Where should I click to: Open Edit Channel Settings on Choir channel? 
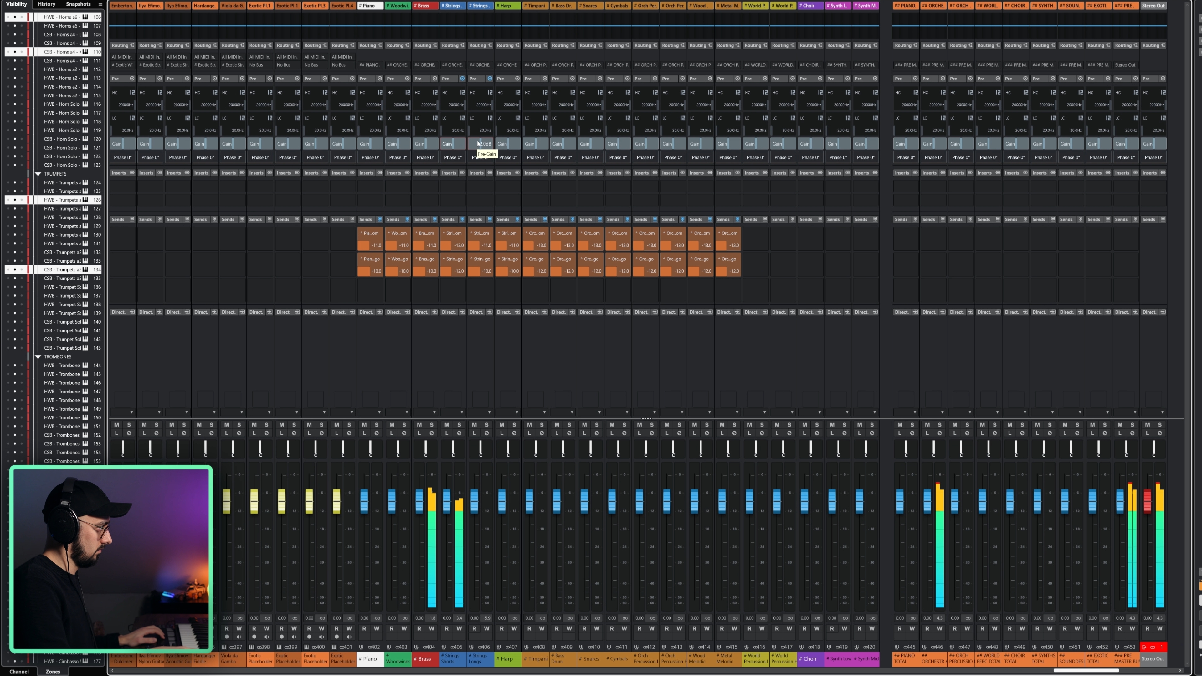(x=817, y=433)
